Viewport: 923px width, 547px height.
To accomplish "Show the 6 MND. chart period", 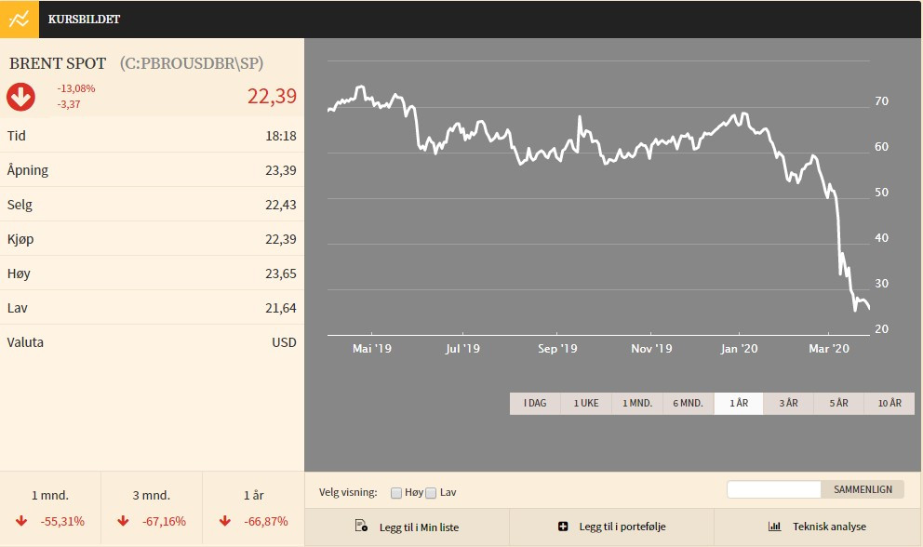I will (689, 403).
